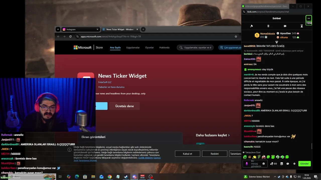The width and height of the screenshot is (321, 180).
Task: Click the NomaGdusia top gifter name
Action: (x=267, y=33)
